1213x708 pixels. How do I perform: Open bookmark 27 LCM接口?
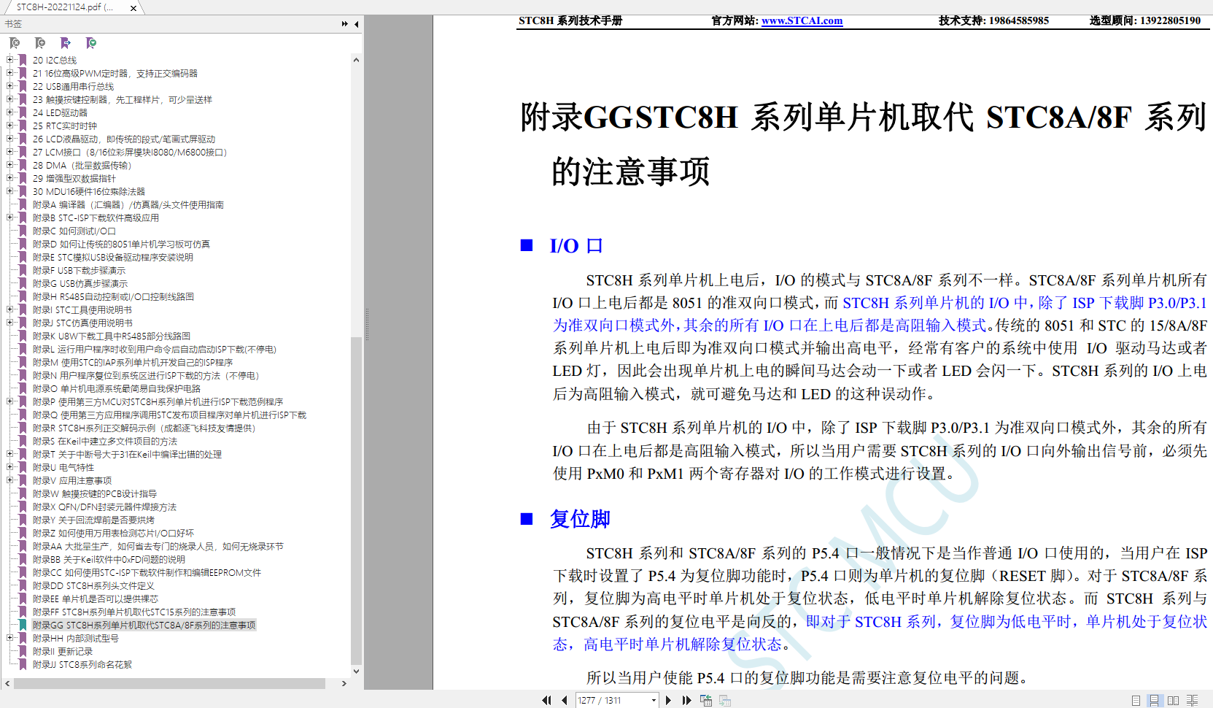point(130,152)
